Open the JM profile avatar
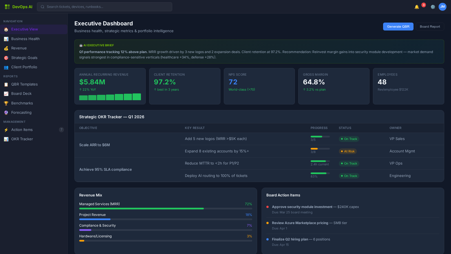 [443, 6]
